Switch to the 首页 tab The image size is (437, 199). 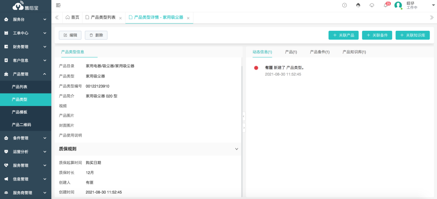click(x=72, y=17)
